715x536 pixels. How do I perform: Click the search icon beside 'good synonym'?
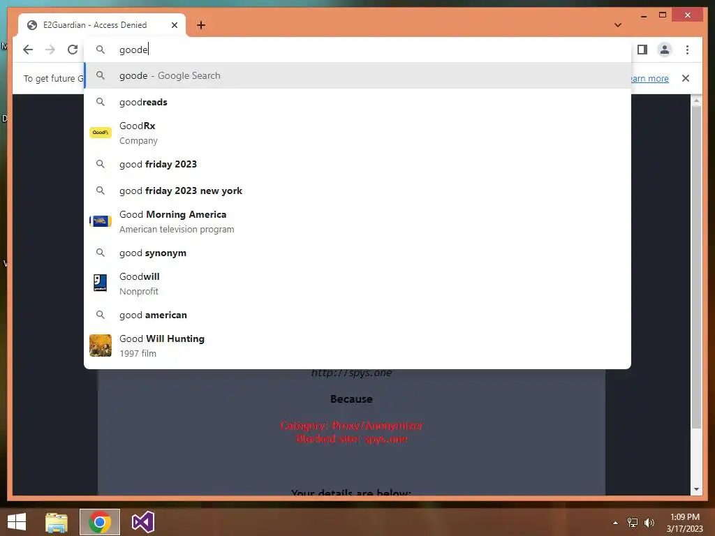click(x=101, y=253)
